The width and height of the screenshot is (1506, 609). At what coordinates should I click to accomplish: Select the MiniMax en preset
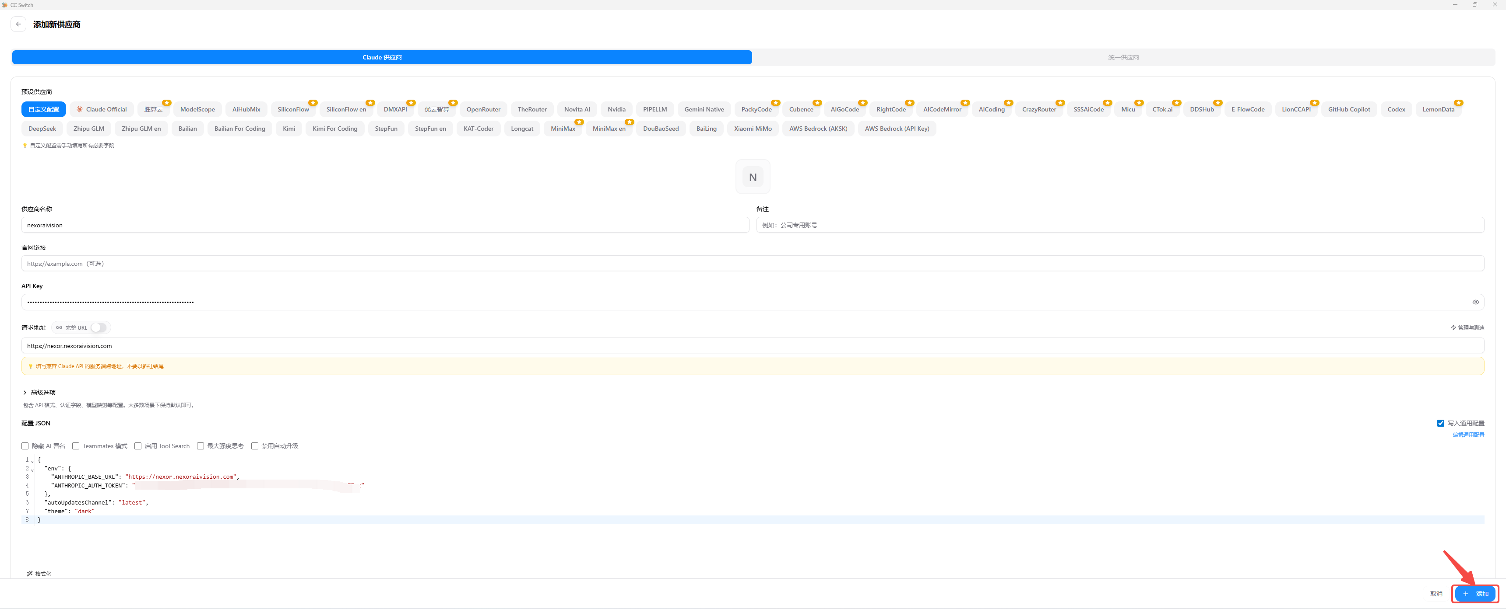point(609,129)
